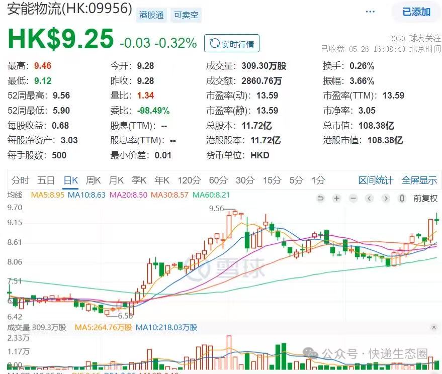Click the volume MA5:264.76万股 label
Viewport: 442px width, 374px height.
coord(104,327)
